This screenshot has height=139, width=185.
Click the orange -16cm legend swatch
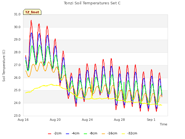point(103,134)
